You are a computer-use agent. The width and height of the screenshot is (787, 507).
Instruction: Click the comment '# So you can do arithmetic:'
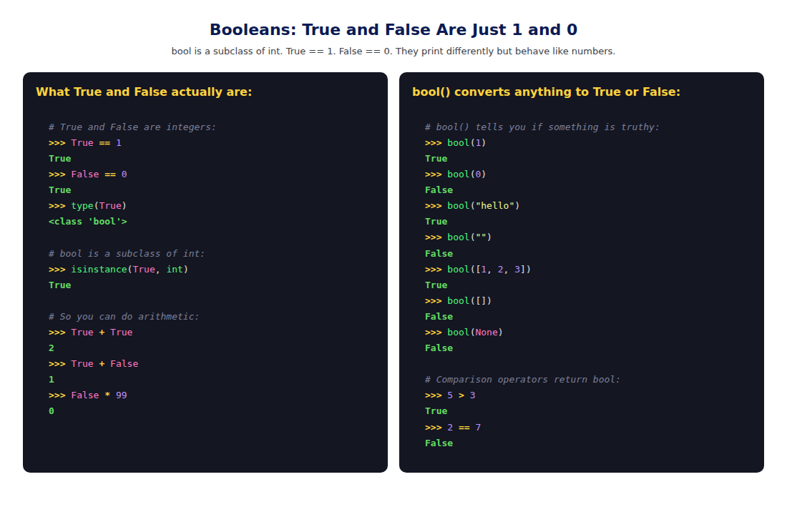click(124, 317)
